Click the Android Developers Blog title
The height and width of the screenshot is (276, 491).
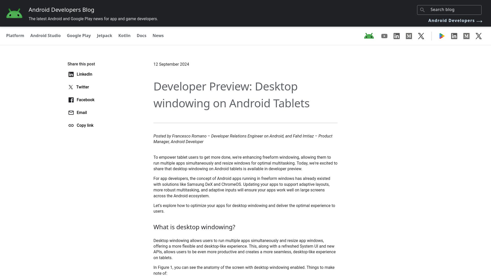pyautogui.click(x=61, y=10)
